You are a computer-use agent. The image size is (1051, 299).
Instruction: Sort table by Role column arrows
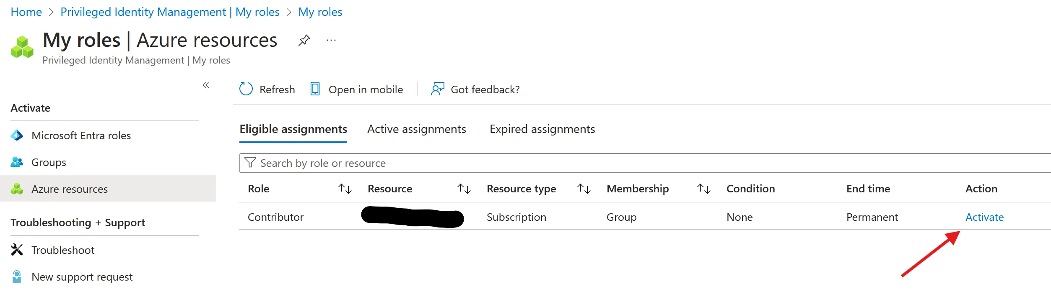pyautogui.click(x=345, y=189)
